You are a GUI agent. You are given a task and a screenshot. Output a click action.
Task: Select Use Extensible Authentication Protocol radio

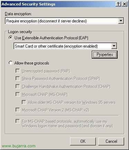click(x=11, y=38)
